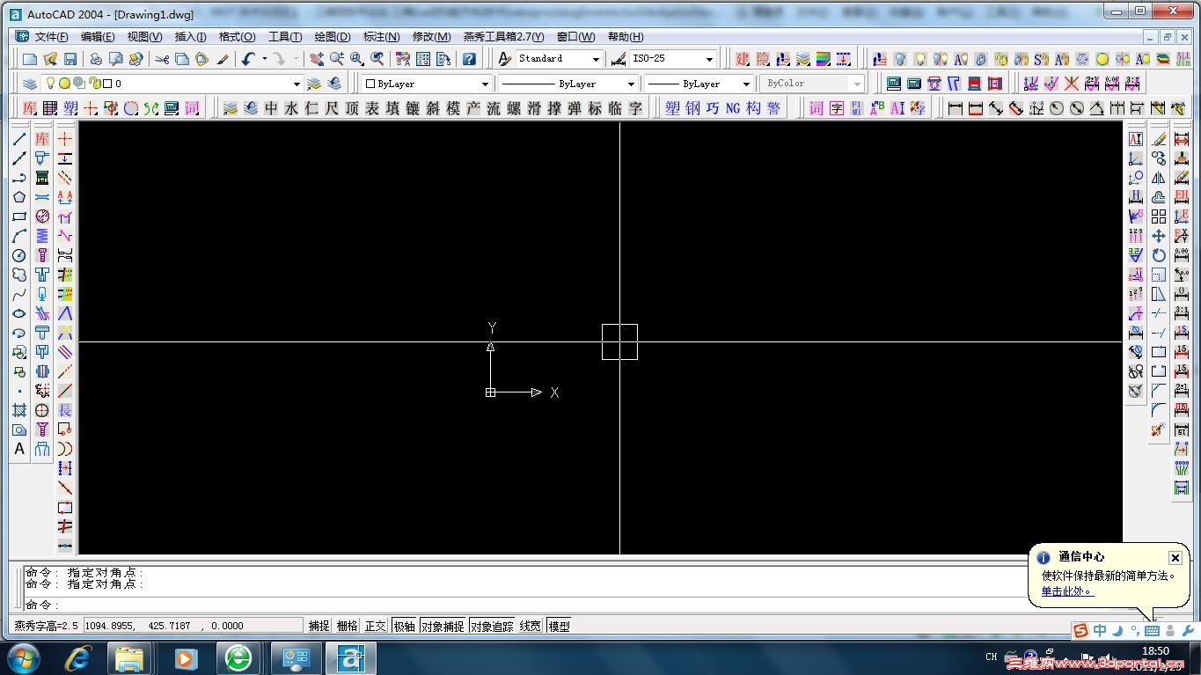This screenshot has height=675, width=1201.
Task: Undo the last action
Action: [x=249, y=59]
